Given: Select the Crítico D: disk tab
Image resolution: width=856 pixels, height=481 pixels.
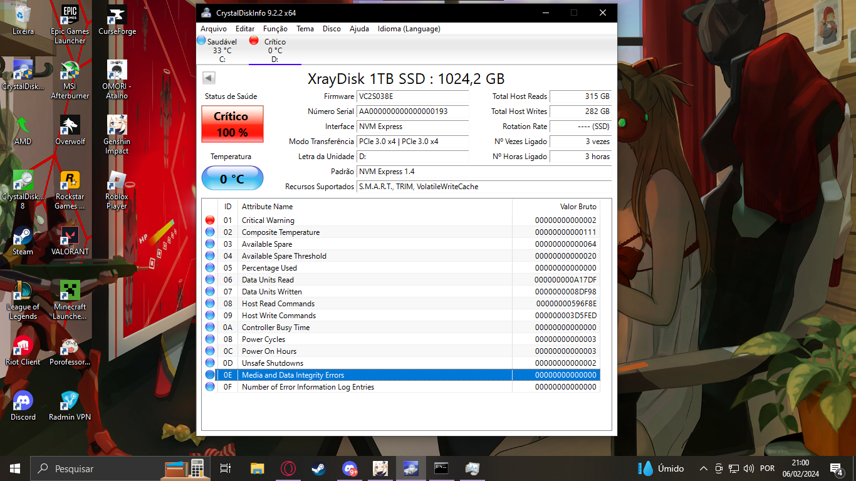Looking at the screenshot, I should point(275,50).
